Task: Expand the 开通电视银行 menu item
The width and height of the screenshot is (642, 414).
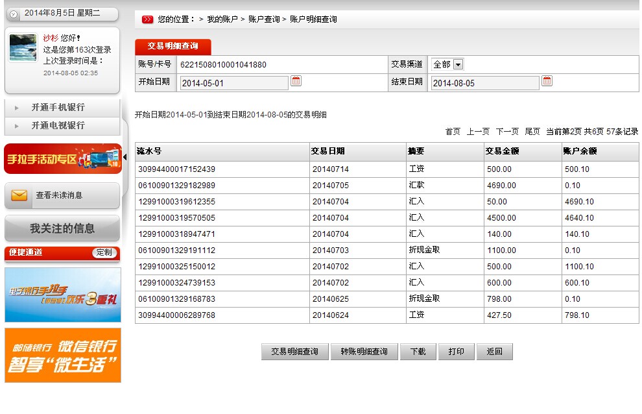Action: tap(58, 126)
